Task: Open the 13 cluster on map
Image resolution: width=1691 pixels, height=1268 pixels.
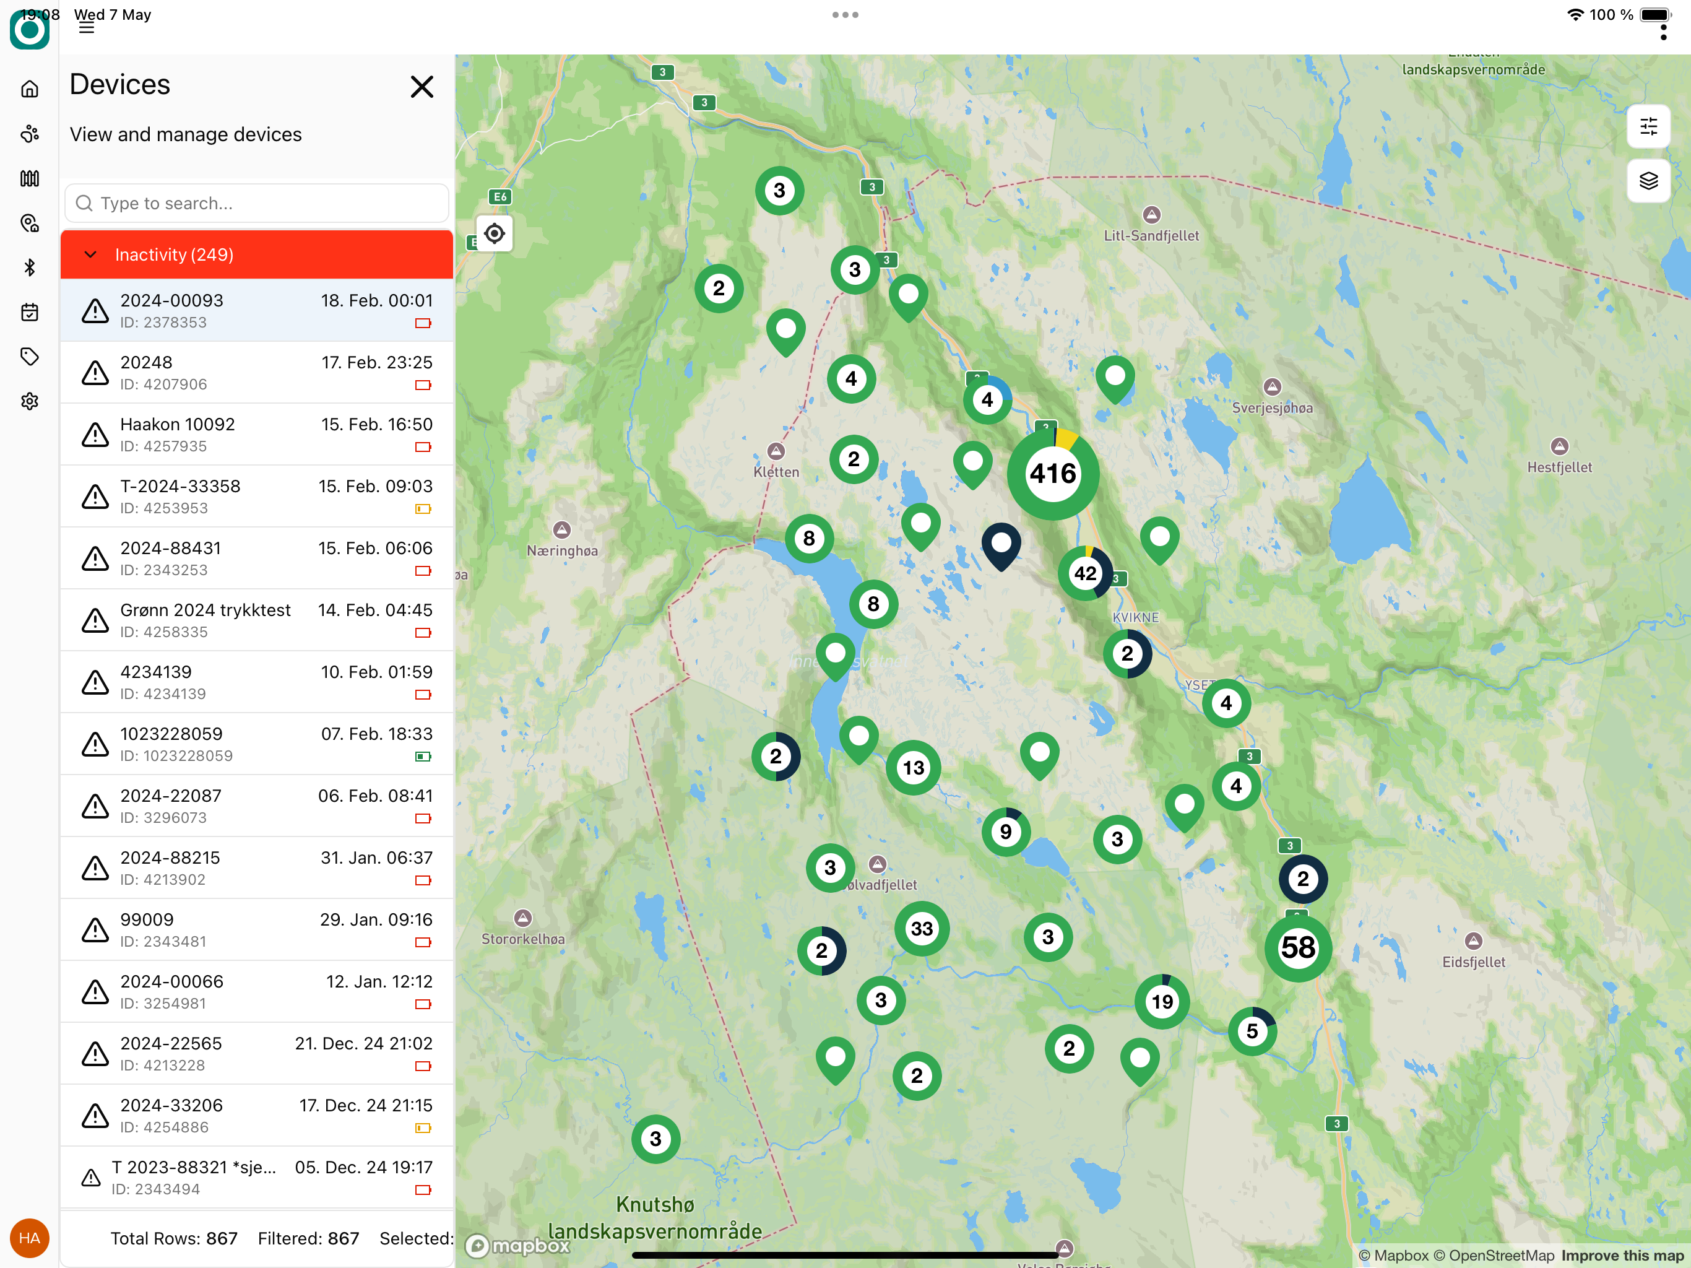Action: pyautogui.click(x=914, y=767)
